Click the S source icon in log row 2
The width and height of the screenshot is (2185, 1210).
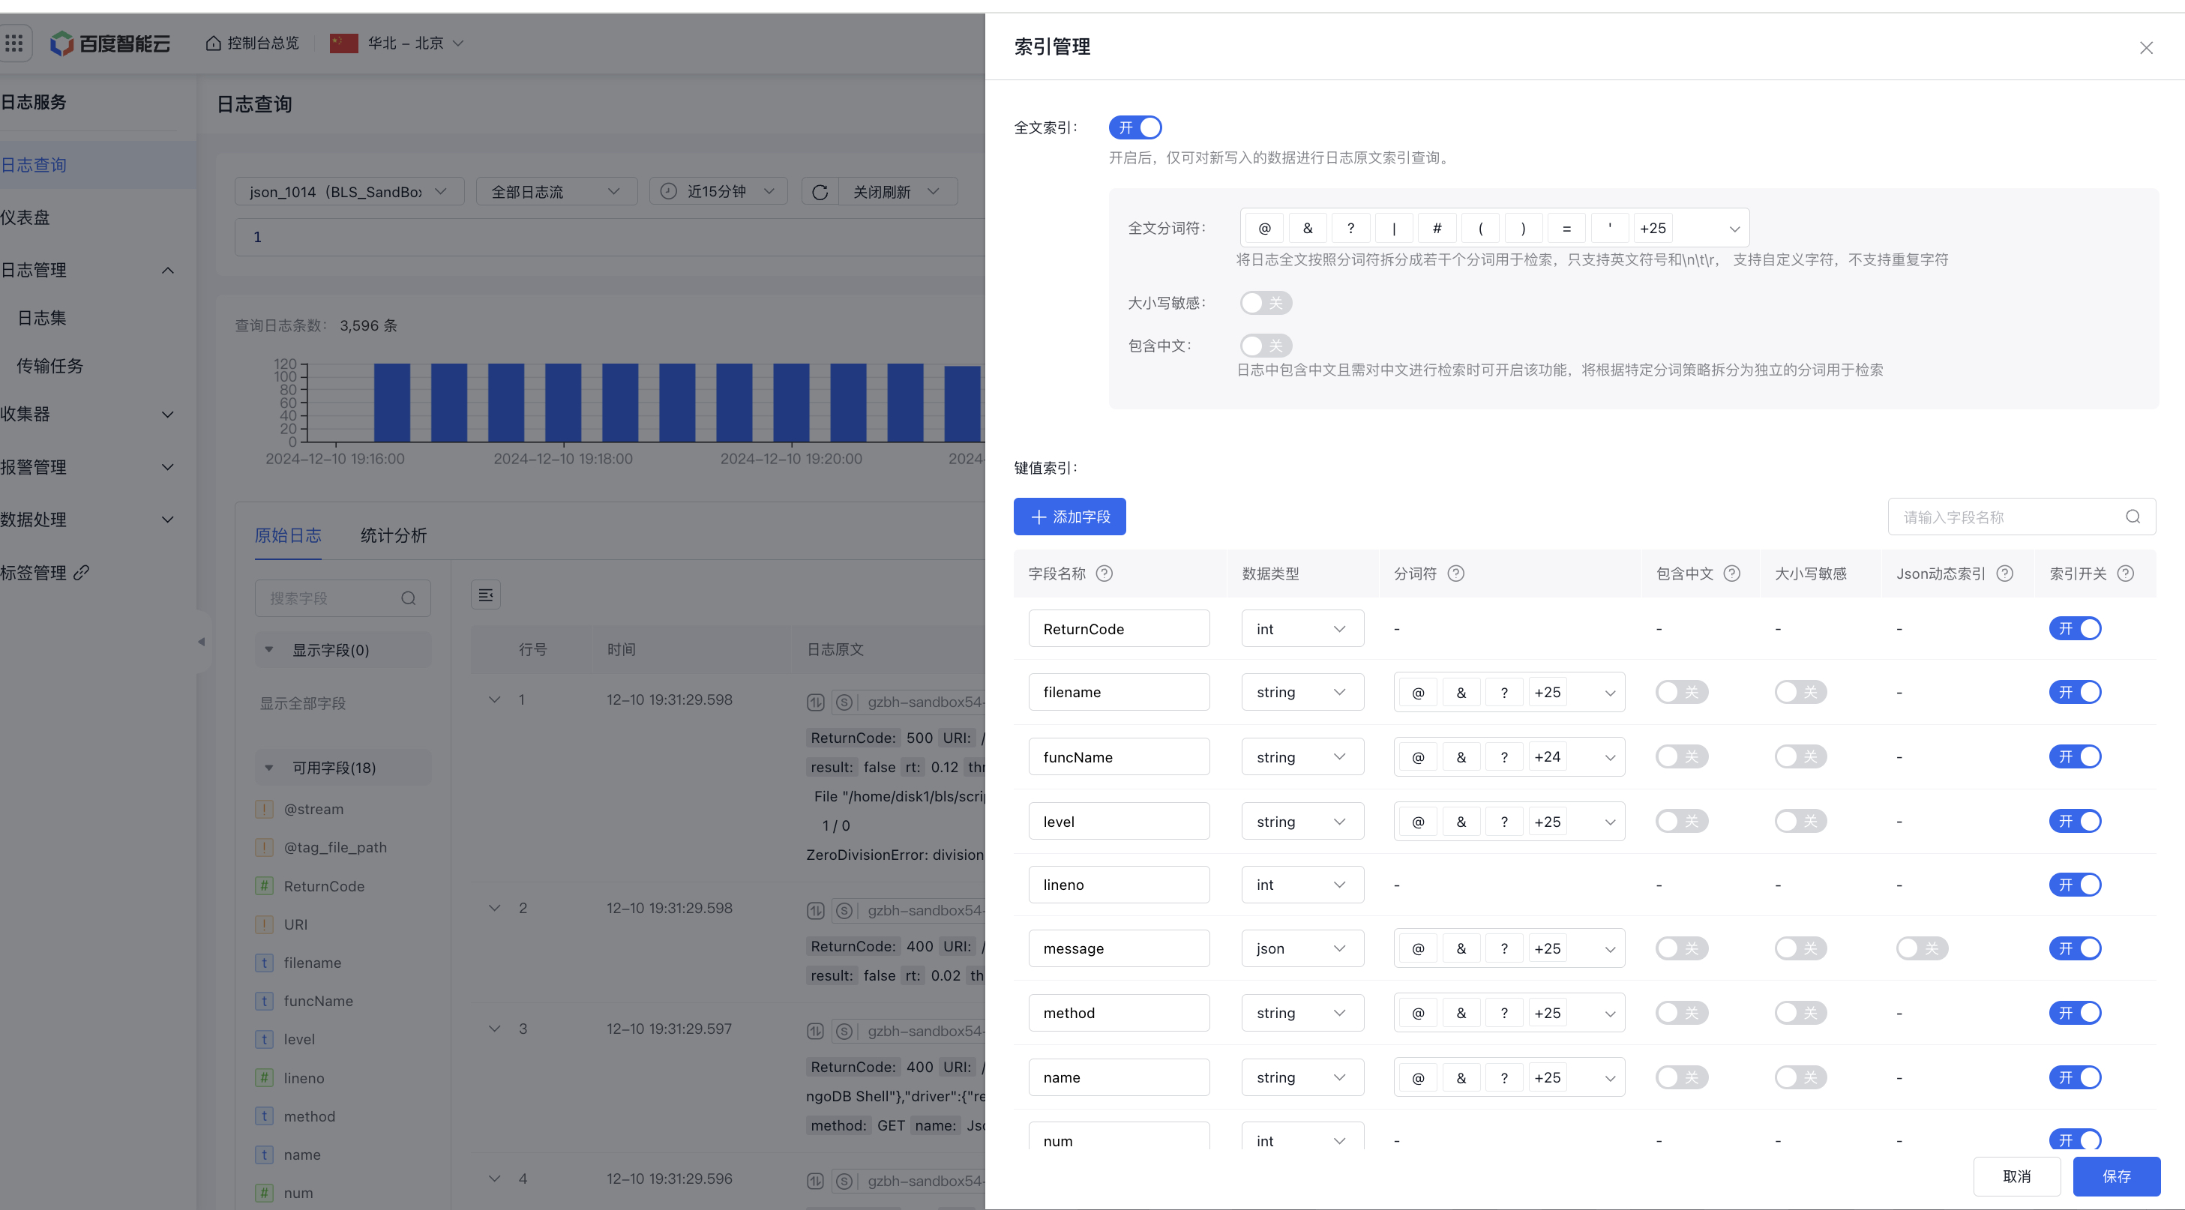click(844, 911)
